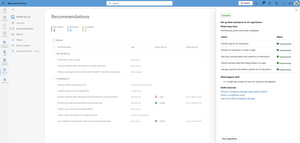
Task: Sort by Action done on column header
Action: pos(192,47)
